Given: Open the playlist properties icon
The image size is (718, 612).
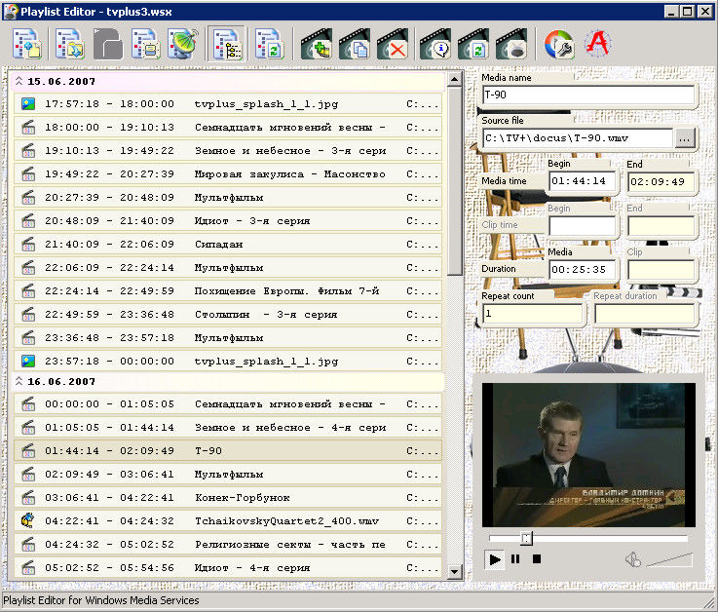Looking at the screenshot, I should 145,44.
